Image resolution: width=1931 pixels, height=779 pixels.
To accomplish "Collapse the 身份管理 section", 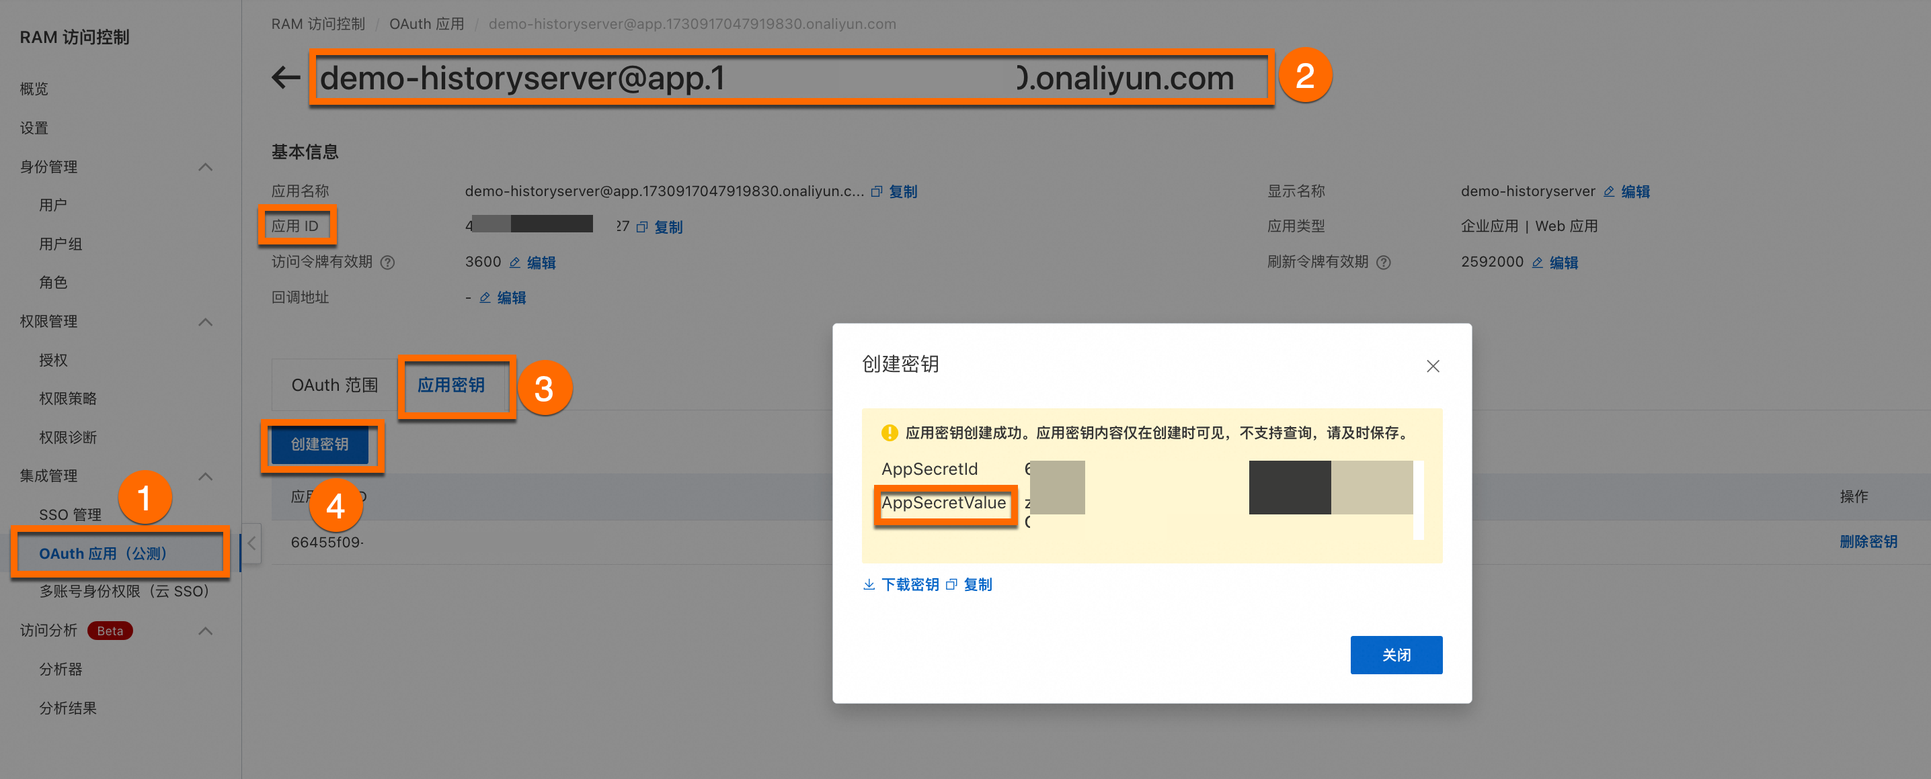I will coord(205,167).
